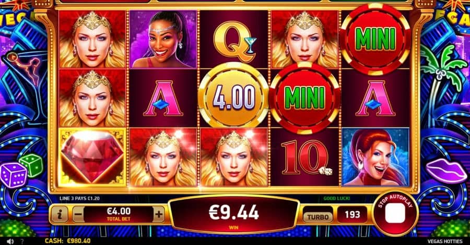Click the pink A symbol in second reel
This screenshot has height=245, width=470.
click(x=163, y=98)
